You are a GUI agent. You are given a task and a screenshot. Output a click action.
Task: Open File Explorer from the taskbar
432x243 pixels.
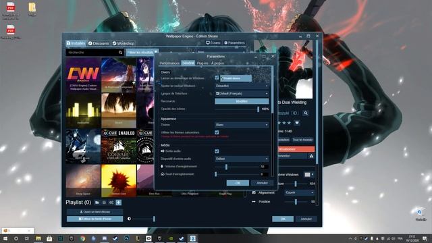[38, 238]
